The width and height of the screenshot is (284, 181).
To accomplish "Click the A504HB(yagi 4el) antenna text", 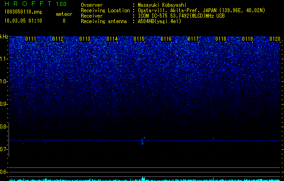I will (x=159, y=21).
